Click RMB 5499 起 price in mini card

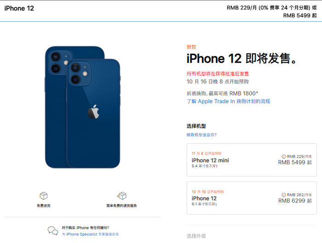295,163
